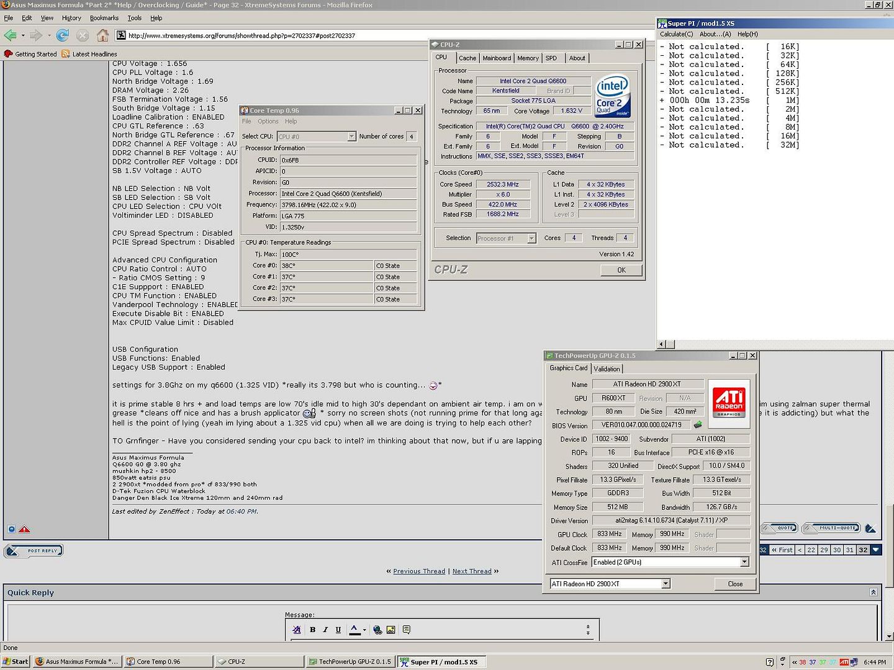Go to the First page link

pyautogui.click(x=782, y=550)
